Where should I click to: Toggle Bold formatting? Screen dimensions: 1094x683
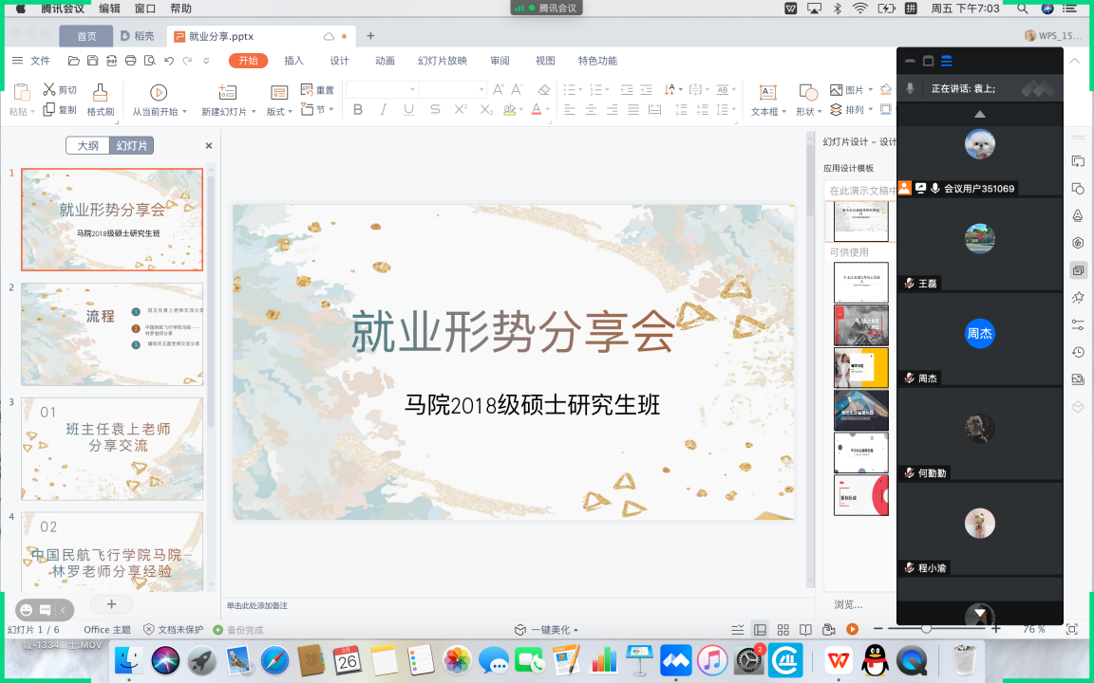tap(358, 110)
